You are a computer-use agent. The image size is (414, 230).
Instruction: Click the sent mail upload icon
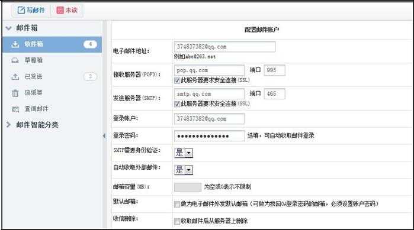(x=15, y=77)
